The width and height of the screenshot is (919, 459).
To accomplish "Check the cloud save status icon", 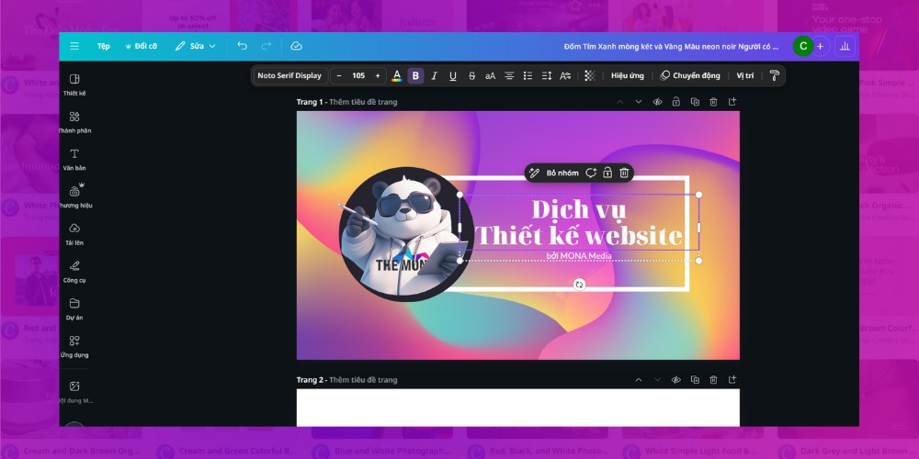I will 296,46.
